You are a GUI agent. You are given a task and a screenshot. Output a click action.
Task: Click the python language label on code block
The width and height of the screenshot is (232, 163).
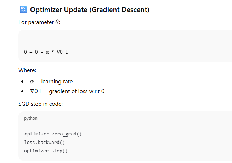point(30,118)
